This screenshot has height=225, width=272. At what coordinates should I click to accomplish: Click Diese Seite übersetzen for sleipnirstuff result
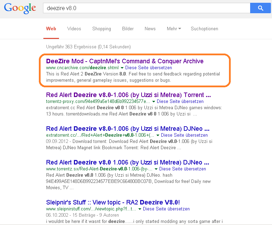point(167,209)
